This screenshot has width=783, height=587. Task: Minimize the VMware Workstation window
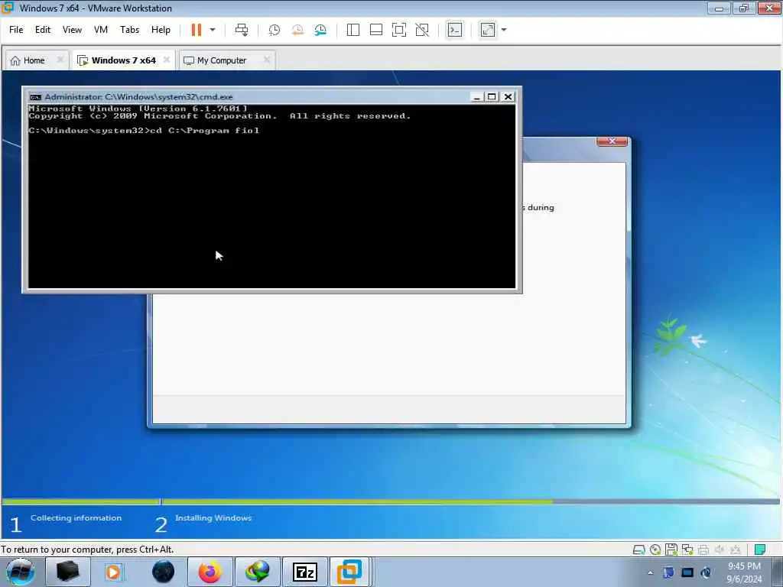(719, 8)
